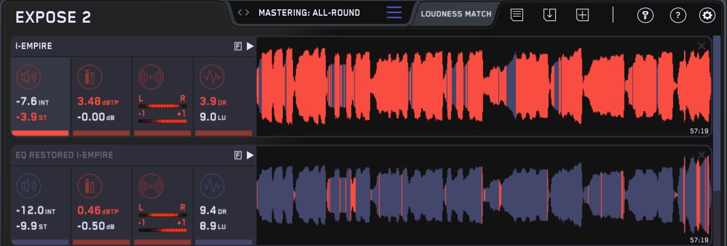Screen dimensions: 727x246
Task: Open the settings gear
Action: pos(707,16)
